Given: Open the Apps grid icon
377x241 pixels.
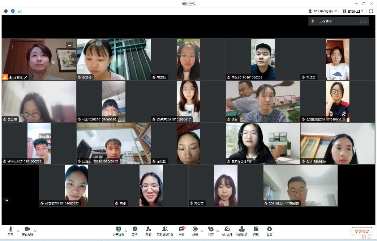Looking at the screenshot, I should click(256, 231).
